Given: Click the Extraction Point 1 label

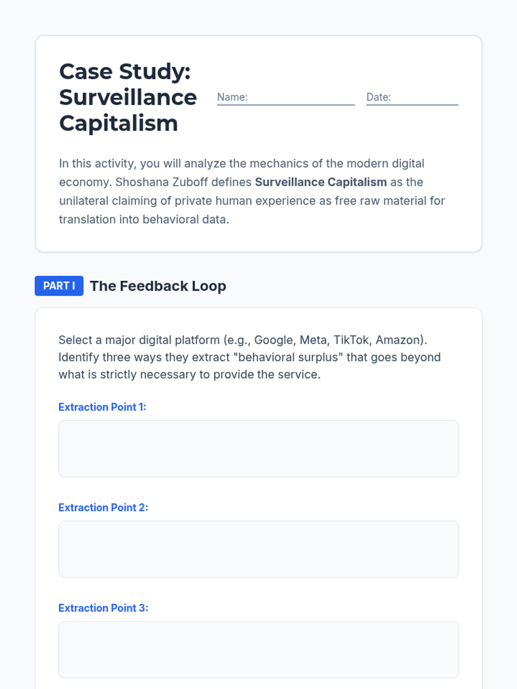Looking at the screenshot, I should tap(103, 407).
